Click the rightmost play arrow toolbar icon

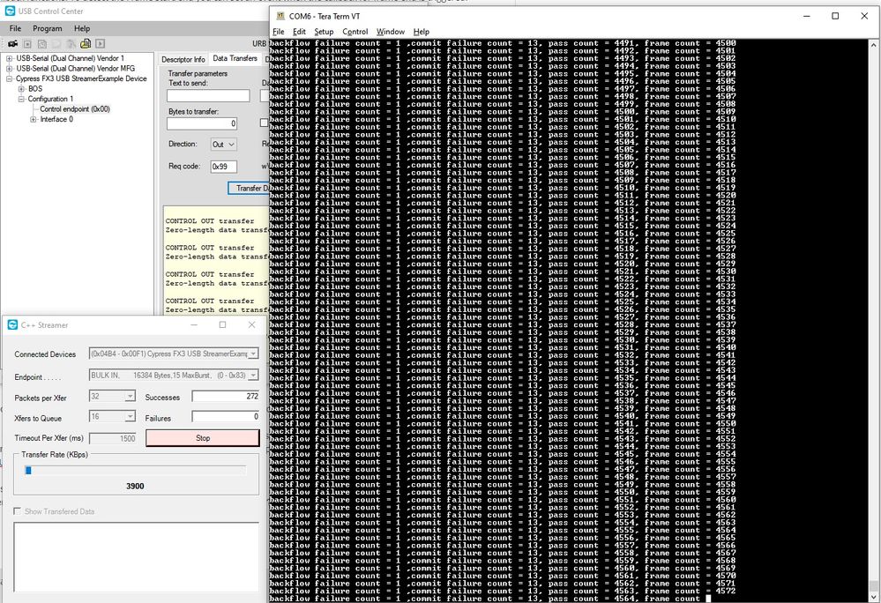(100, 44)
